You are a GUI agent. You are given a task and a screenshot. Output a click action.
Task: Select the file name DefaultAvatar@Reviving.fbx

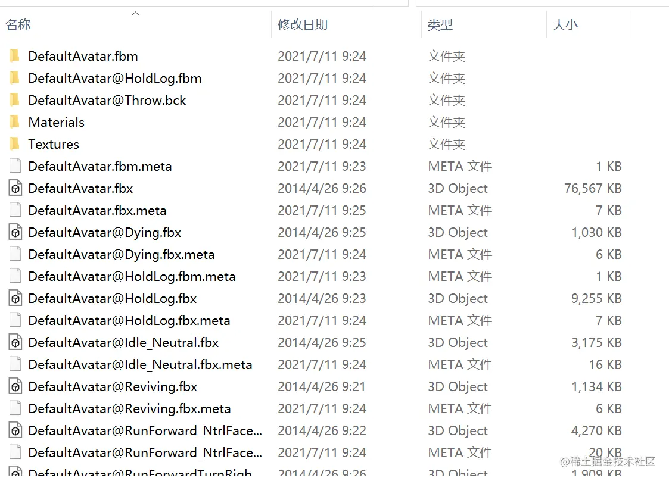[113, 386]
